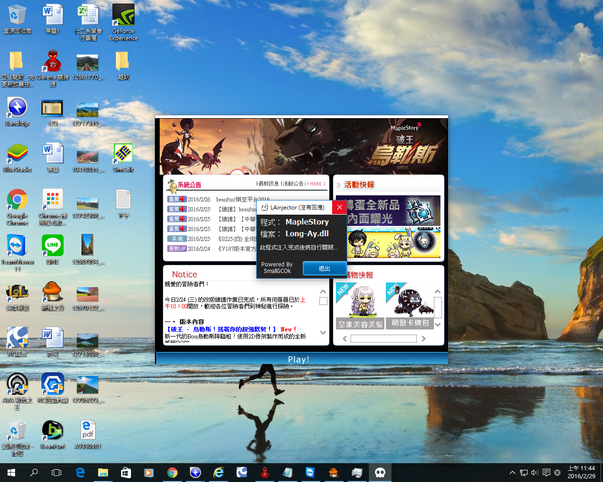603x482 pixels.
Task: Select the AVA 戰地之王 desktop shortcut
Action: 17,391
